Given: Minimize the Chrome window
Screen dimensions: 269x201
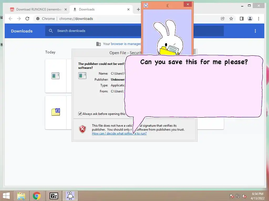Looking at the screenshot, I should pyautogui.click(x=242, y=6).
